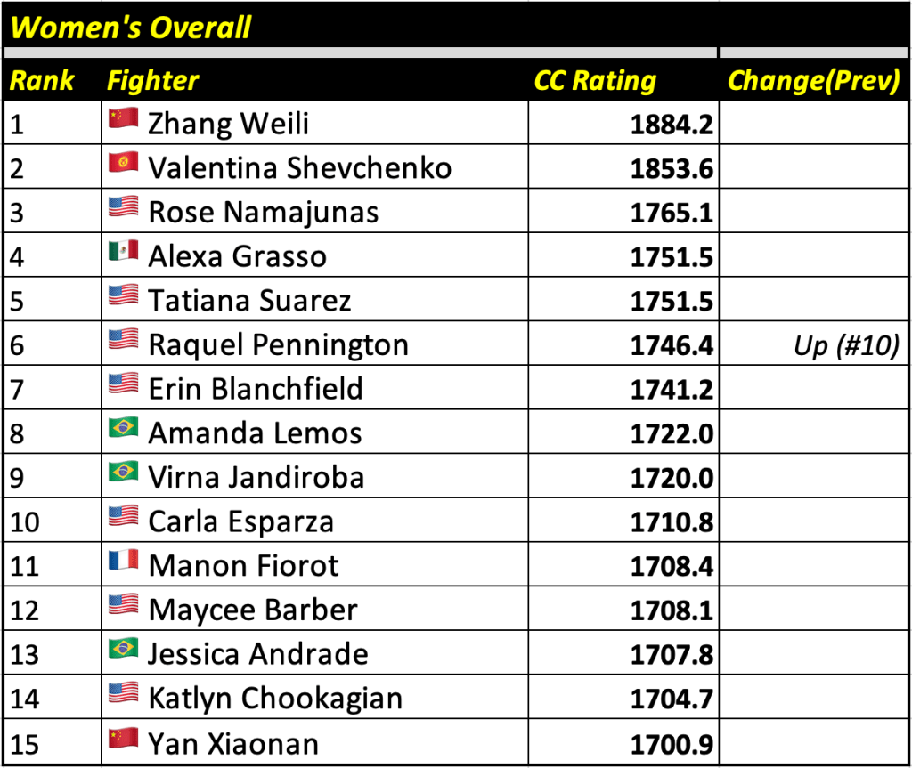This screenshot has height=768, width=912.
Task: Click the Brazil flag beside Jessica Andrade
Action: (123, 651)
